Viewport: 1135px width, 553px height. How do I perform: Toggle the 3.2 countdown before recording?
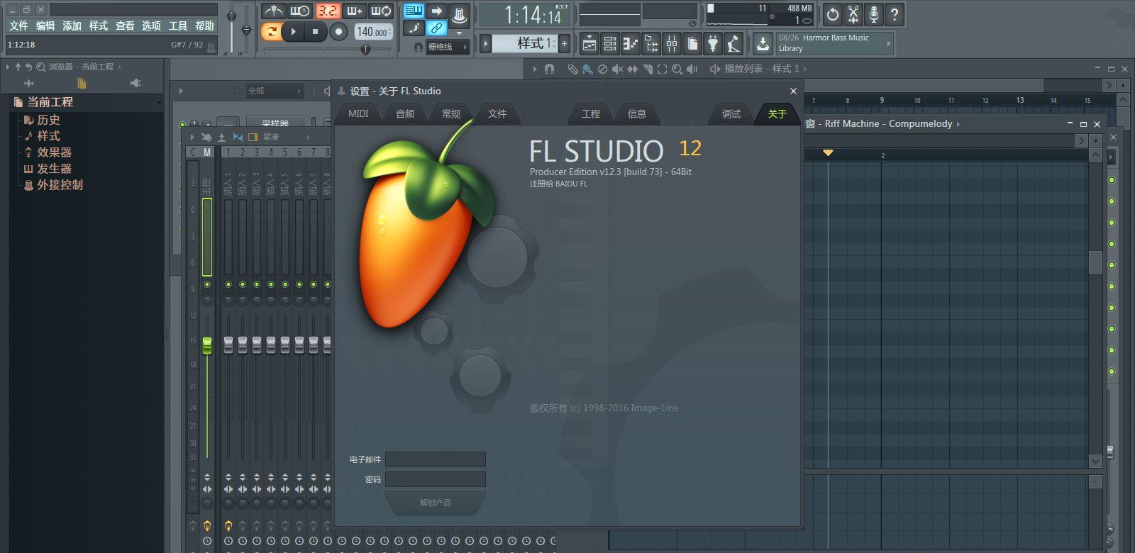click(327, 11)
